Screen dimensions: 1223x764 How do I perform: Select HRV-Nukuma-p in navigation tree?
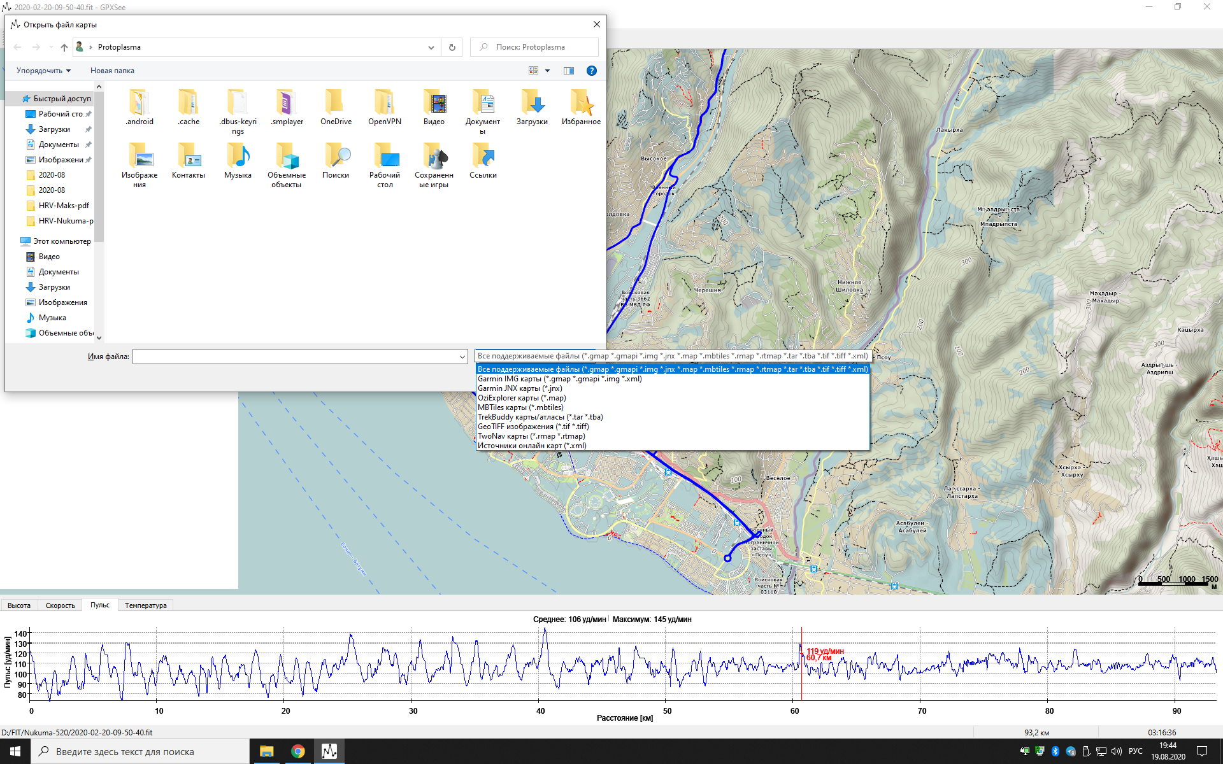coord(59,221)
